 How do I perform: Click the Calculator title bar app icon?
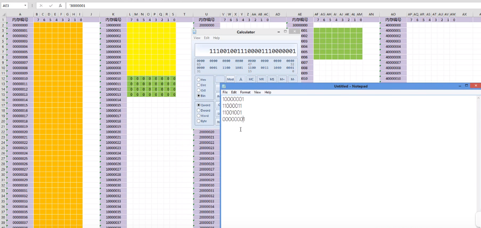[195, 32]
